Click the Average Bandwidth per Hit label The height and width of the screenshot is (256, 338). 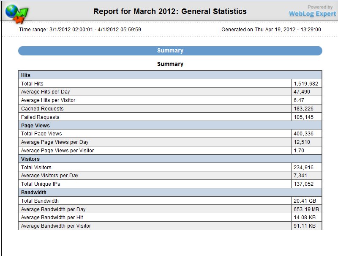(x=52, y=217)
